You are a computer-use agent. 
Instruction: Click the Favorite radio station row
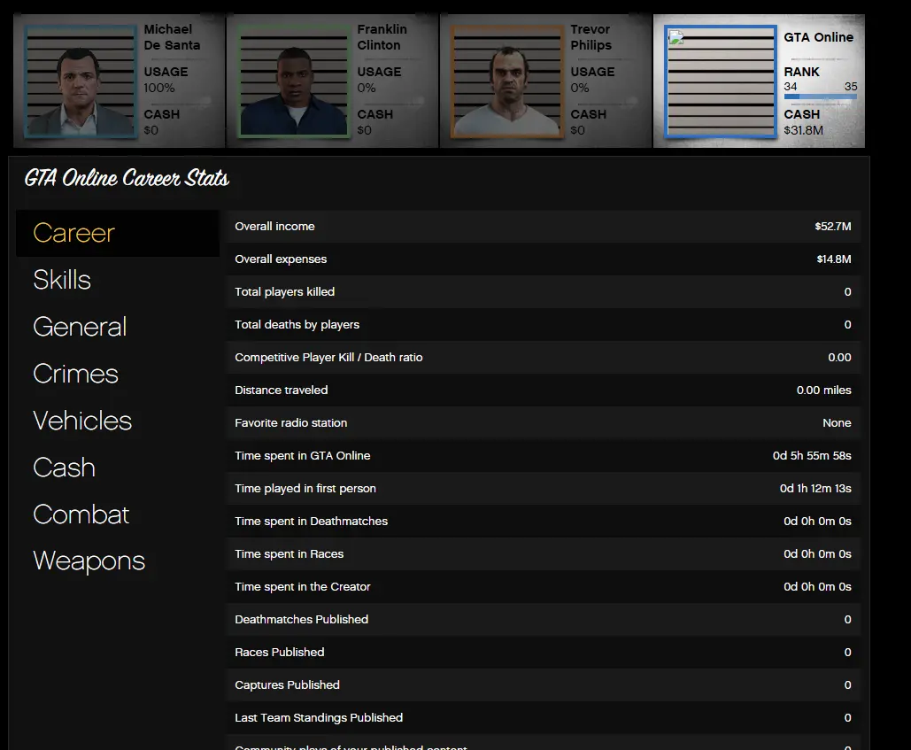543,423
